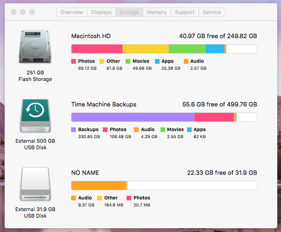
Task: Click the '69.12 GB' Photos size value
Action: pyautogui.click(x=87, y=68)
